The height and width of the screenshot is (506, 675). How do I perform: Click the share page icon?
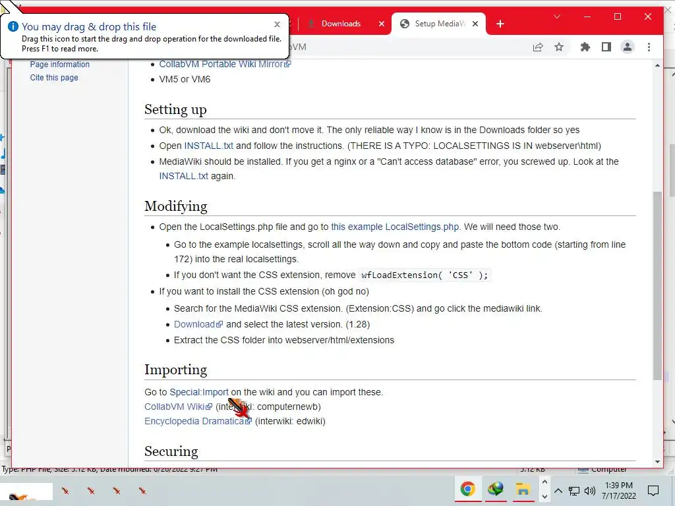(x=538, y=47)
